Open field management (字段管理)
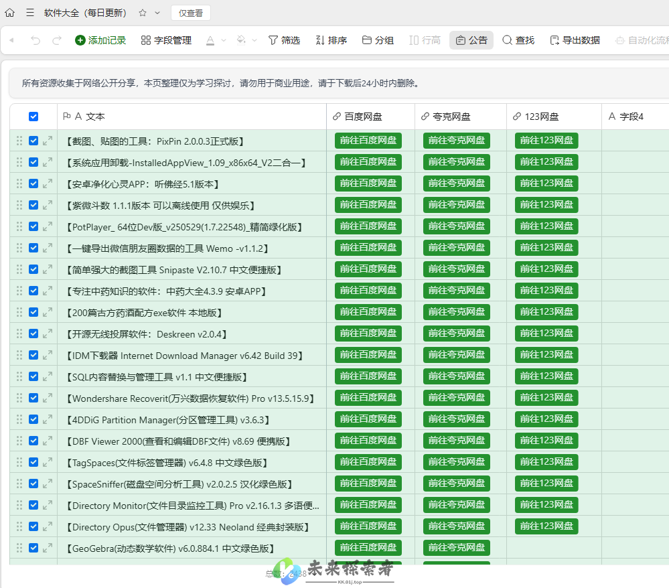Viewport: 669px width, 588px height. [x=166, y=40]
